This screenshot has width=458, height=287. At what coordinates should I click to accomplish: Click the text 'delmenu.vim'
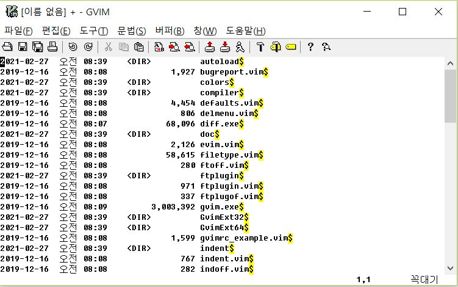(227, 114)
